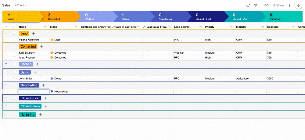Open the Lead Source column dropdown
Screen dimensions: 305x140
pyautogui.click(x=200, y=27)
